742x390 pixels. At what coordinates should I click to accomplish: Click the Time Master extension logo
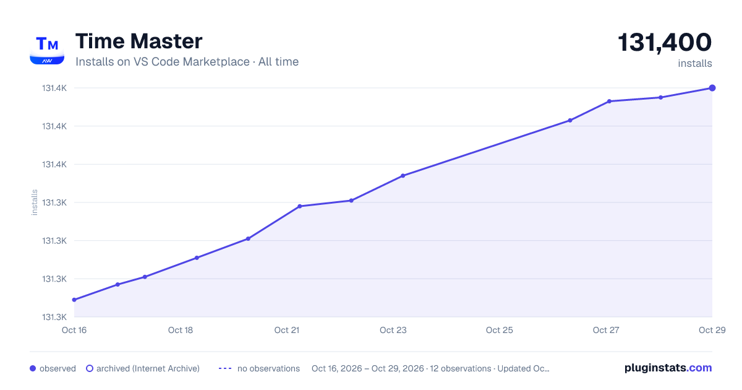pyautogui.click(x=47, y=48)
